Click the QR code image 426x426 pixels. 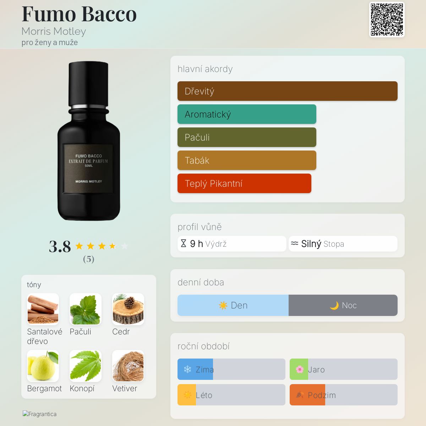[387, 20]
